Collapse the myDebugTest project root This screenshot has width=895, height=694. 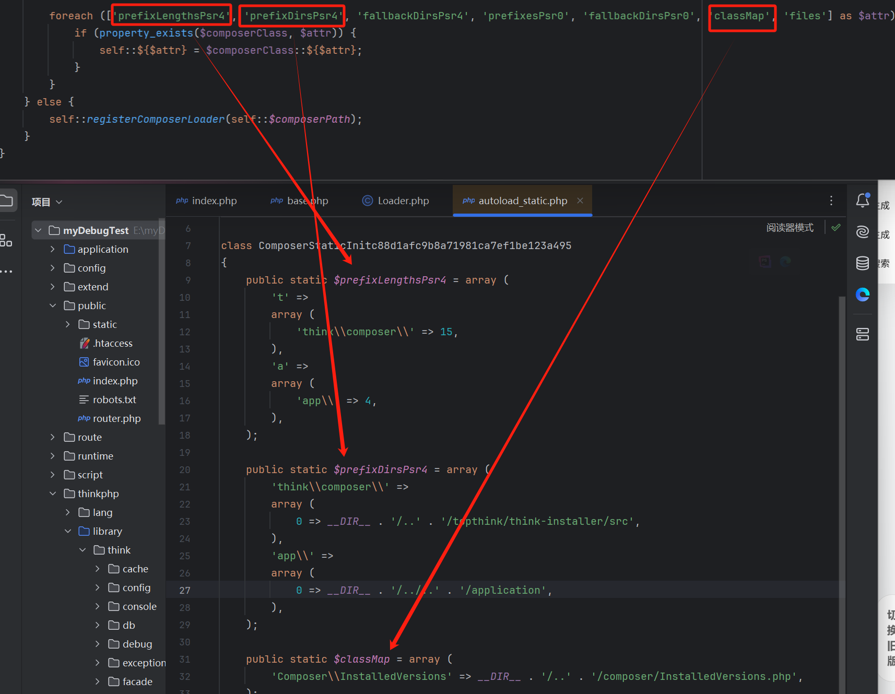click(x=38, y=230)
